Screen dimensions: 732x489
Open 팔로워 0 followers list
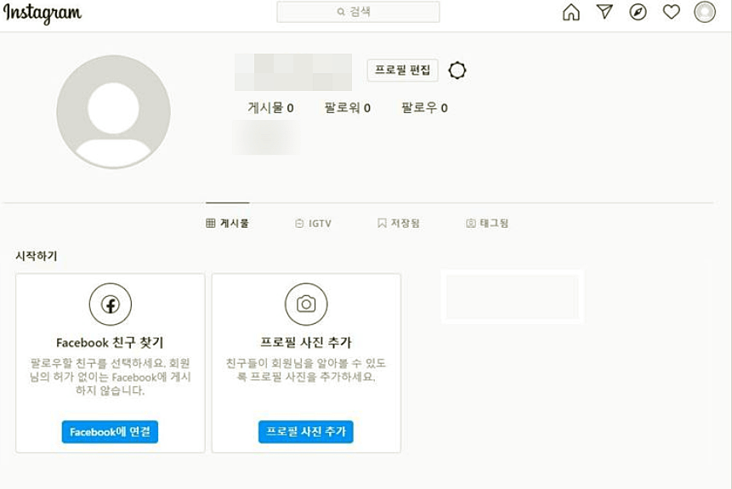348,108
